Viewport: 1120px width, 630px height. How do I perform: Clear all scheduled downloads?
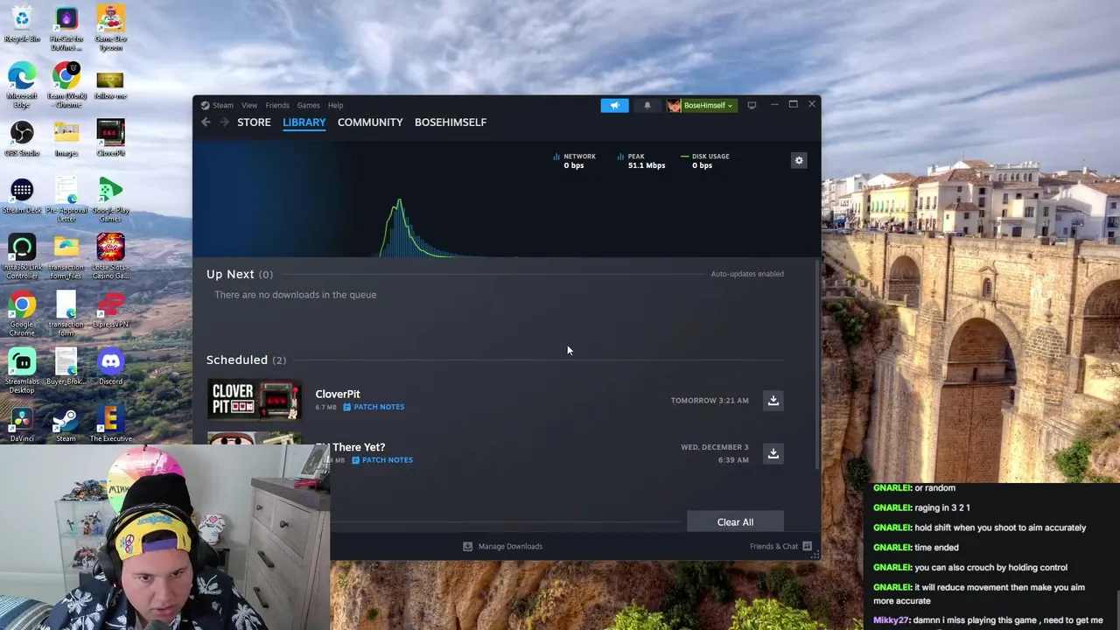pos(735,522)
